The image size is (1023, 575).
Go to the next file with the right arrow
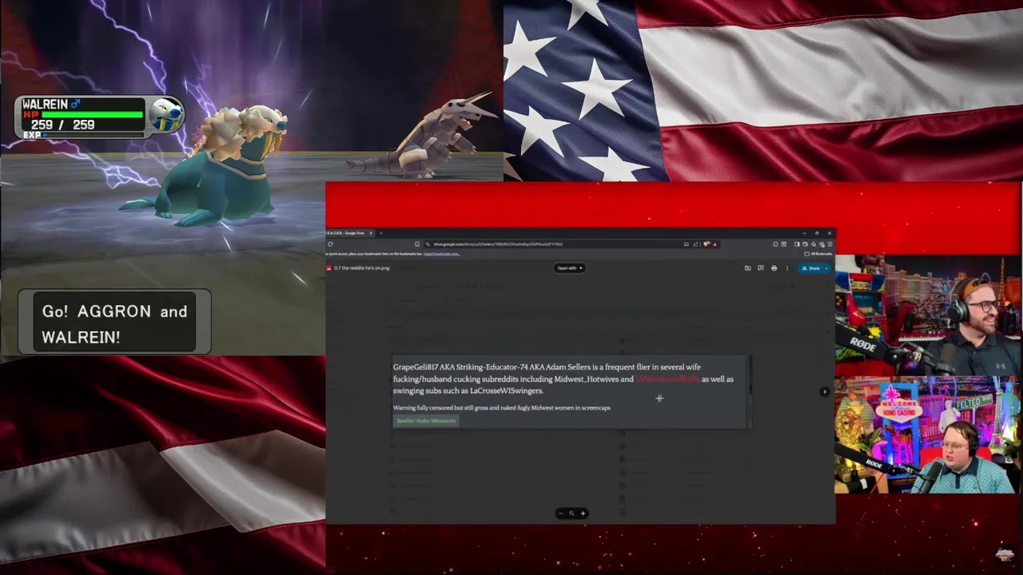pyautogui.click(x=824, y=391)
